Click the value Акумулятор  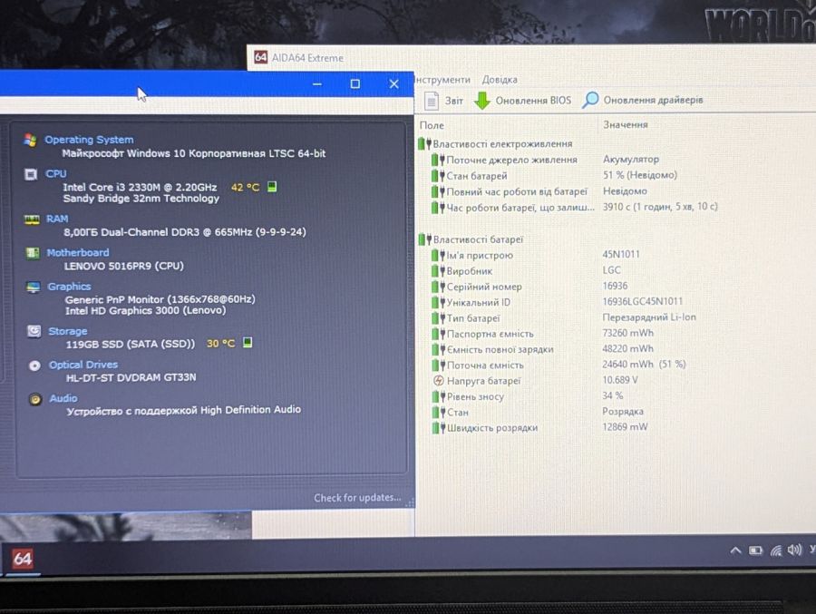coord(631,160)
